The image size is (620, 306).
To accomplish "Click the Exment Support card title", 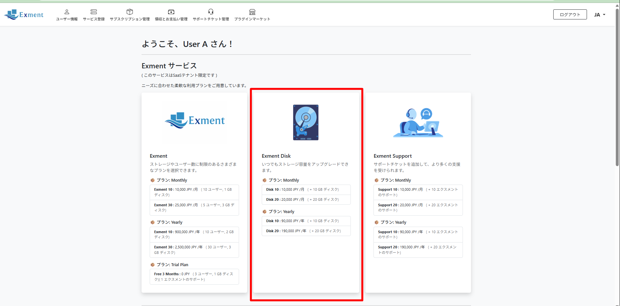I will pos(393,156).
